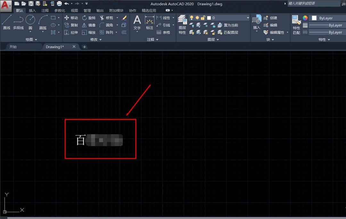
Task: Open the ByLayer color dropdown
Action: tap(327, 18)
